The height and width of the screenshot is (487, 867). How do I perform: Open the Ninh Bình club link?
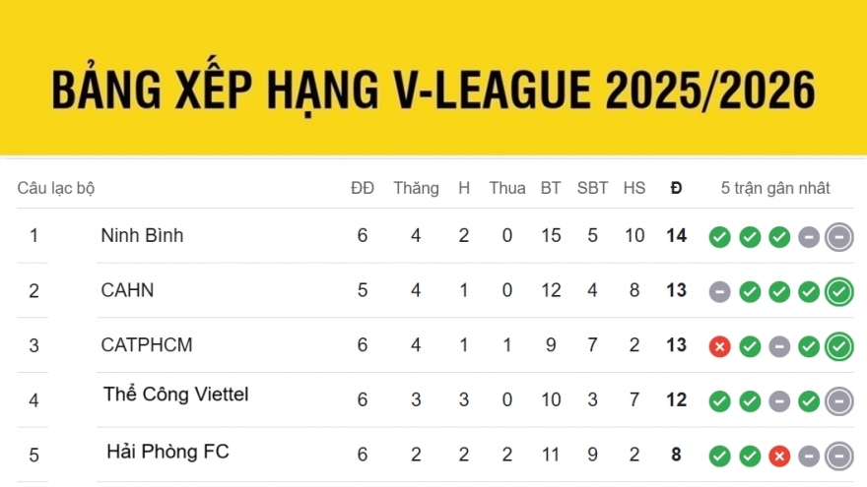tap(142, 235)
